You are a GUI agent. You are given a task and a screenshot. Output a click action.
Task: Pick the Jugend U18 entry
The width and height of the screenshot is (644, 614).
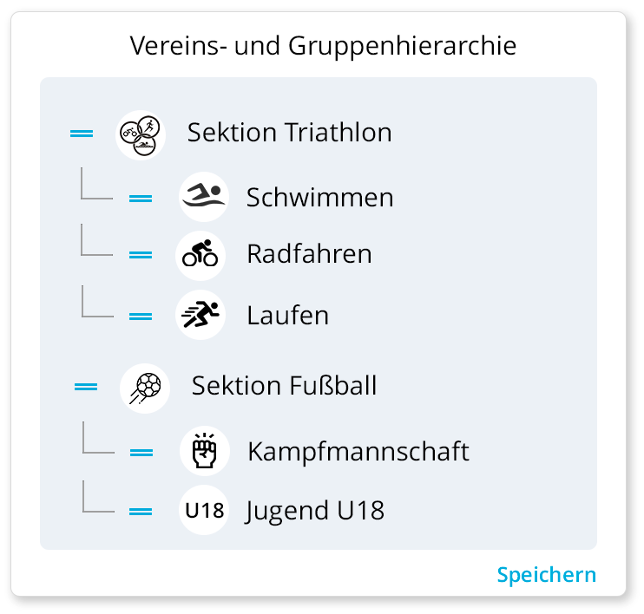[x=315, y=511]
